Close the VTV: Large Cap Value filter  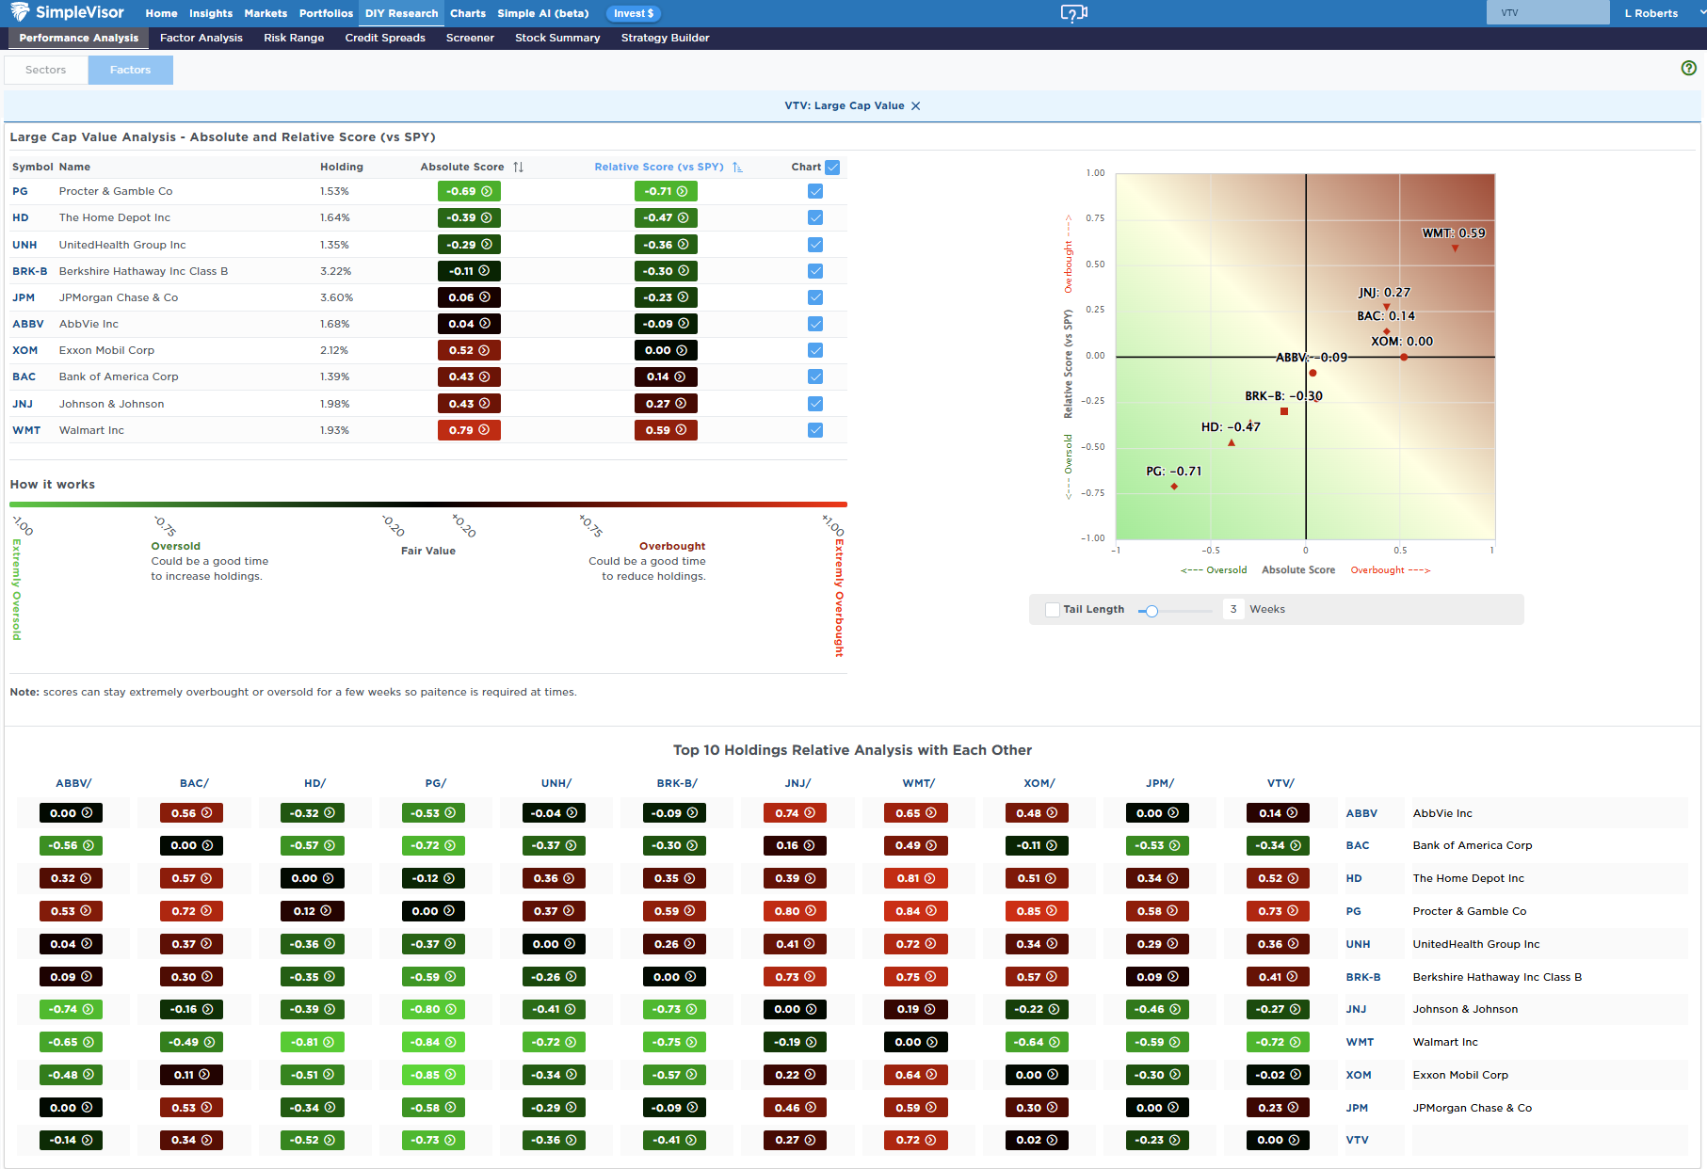click(916, 106)
